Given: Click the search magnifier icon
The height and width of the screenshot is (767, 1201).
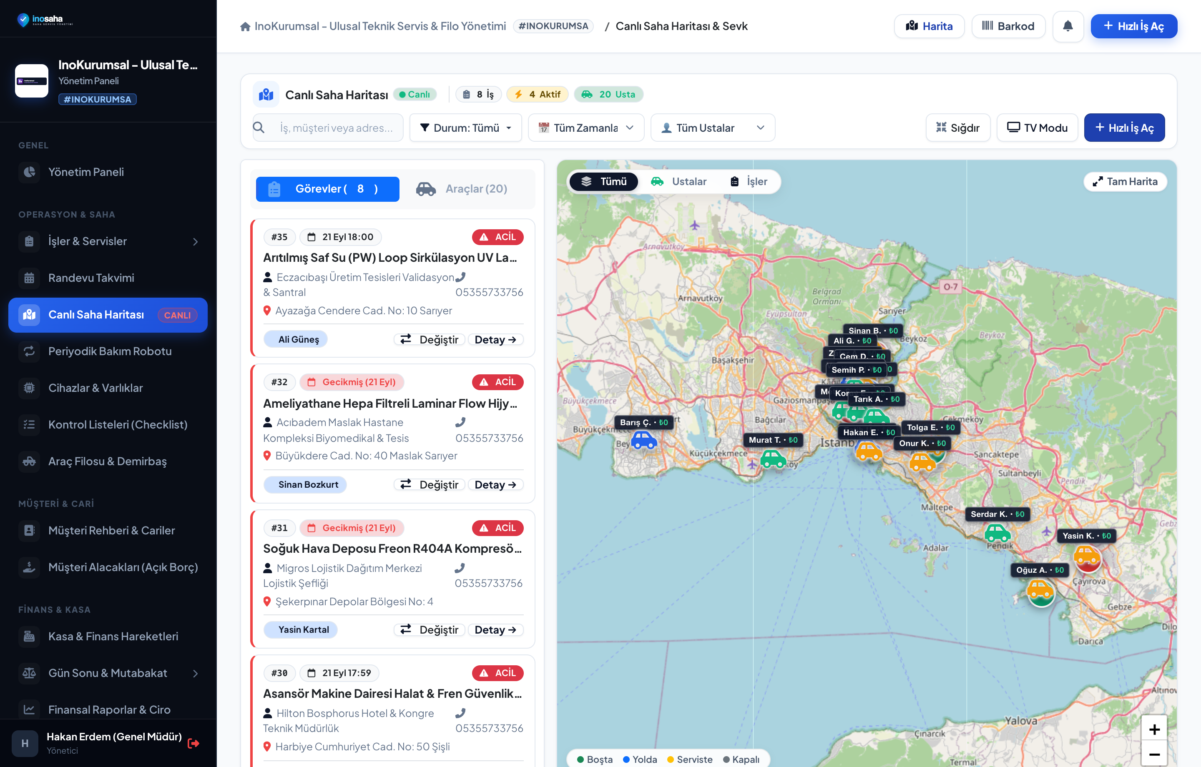Looking at the screenshot, I should click(259, 127).
